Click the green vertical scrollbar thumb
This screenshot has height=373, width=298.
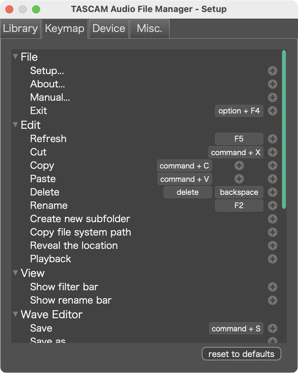click(284, 130)
